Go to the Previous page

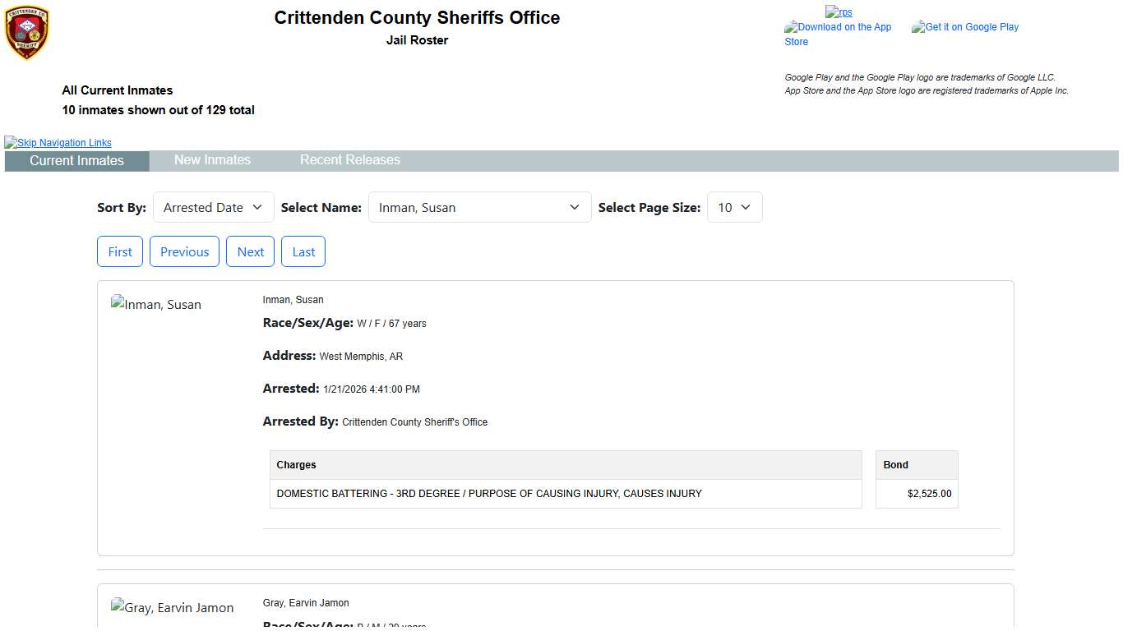(184, 252)
